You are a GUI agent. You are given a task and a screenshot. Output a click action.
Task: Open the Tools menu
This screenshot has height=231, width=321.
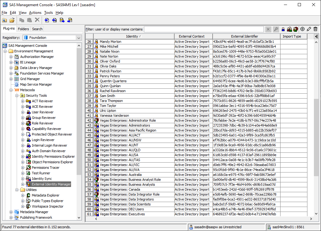[x=49, y=13]
